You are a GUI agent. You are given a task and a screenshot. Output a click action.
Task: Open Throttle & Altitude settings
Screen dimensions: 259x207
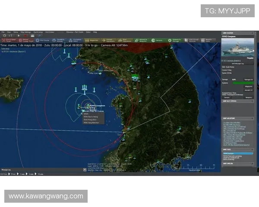[60, 40]
